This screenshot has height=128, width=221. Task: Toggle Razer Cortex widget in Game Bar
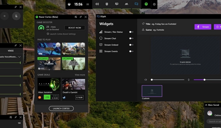[146, 4]
